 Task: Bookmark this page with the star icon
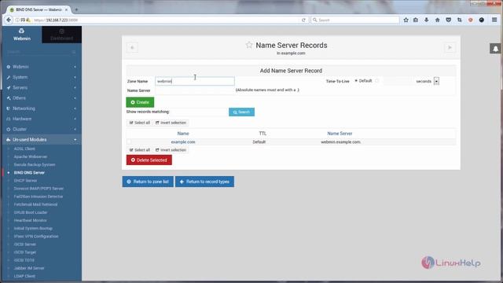(406, 20)
